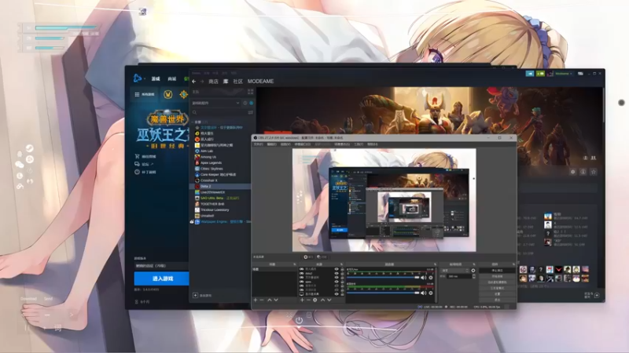Open OBS scene transition type dropdown
This screenshot has width=629, height=353.
[455, 270]
